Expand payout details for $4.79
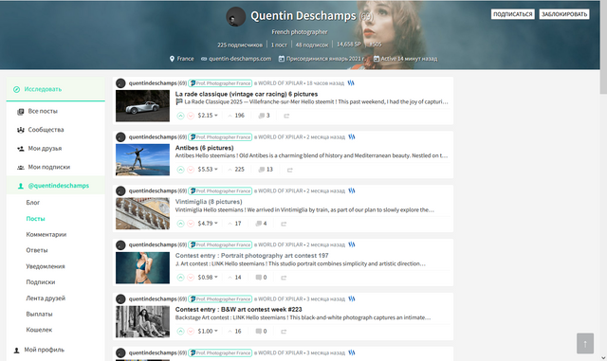The image size is (607, 361). click(x=208, y=224)
